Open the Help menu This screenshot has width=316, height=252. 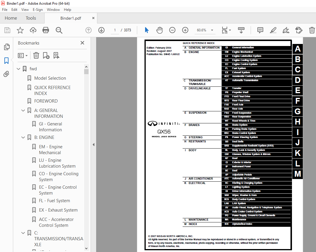point(67,10)
